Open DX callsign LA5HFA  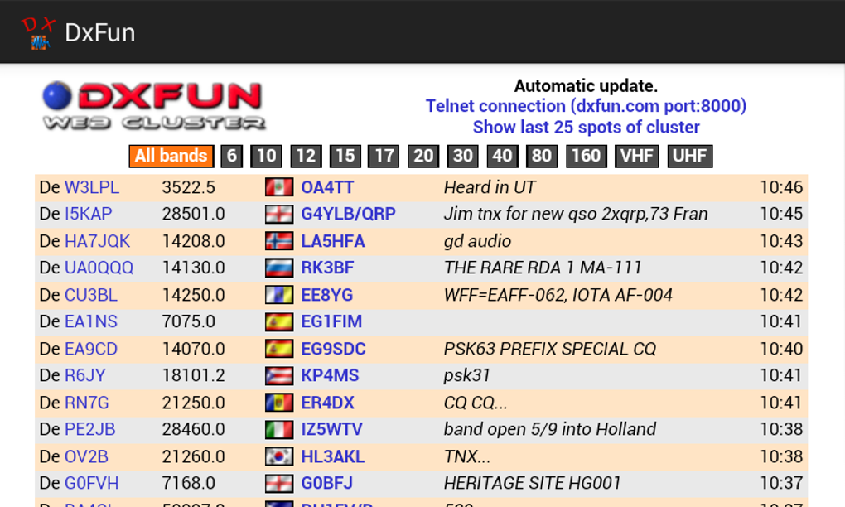tap(332, 241)
